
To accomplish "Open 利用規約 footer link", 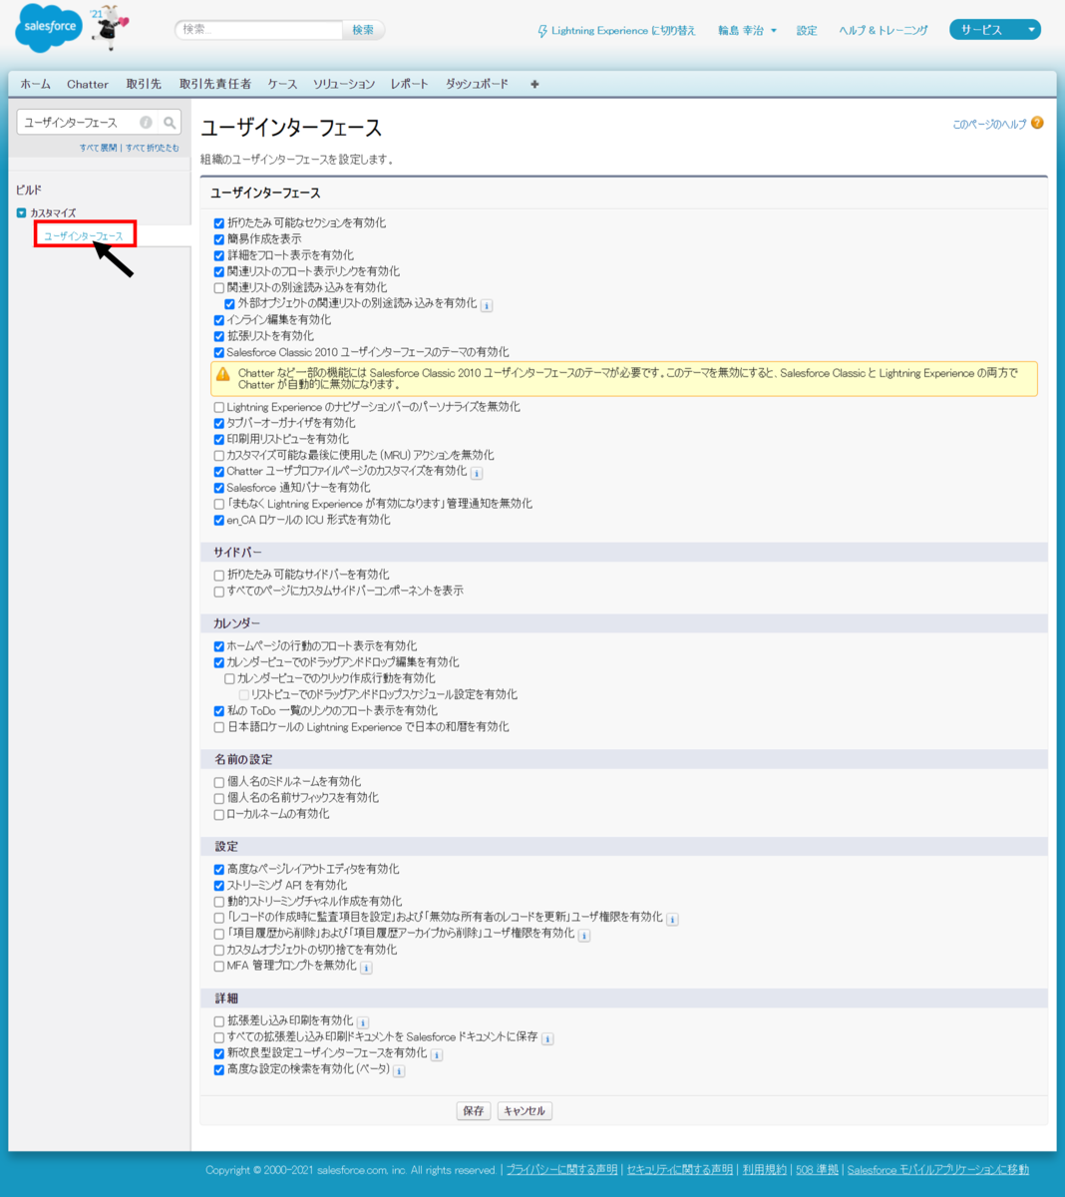I will [765, 1170].
